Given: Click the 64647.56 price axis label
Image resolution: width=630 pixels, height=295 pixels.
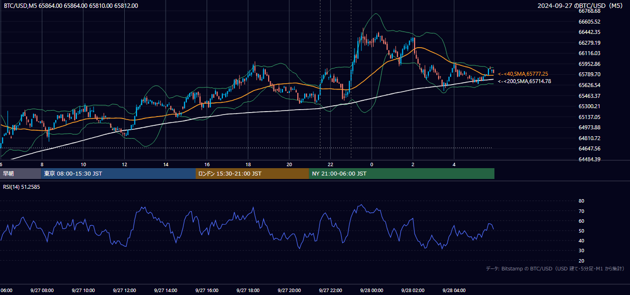Looking at the screenshot, I should point(589,148).
